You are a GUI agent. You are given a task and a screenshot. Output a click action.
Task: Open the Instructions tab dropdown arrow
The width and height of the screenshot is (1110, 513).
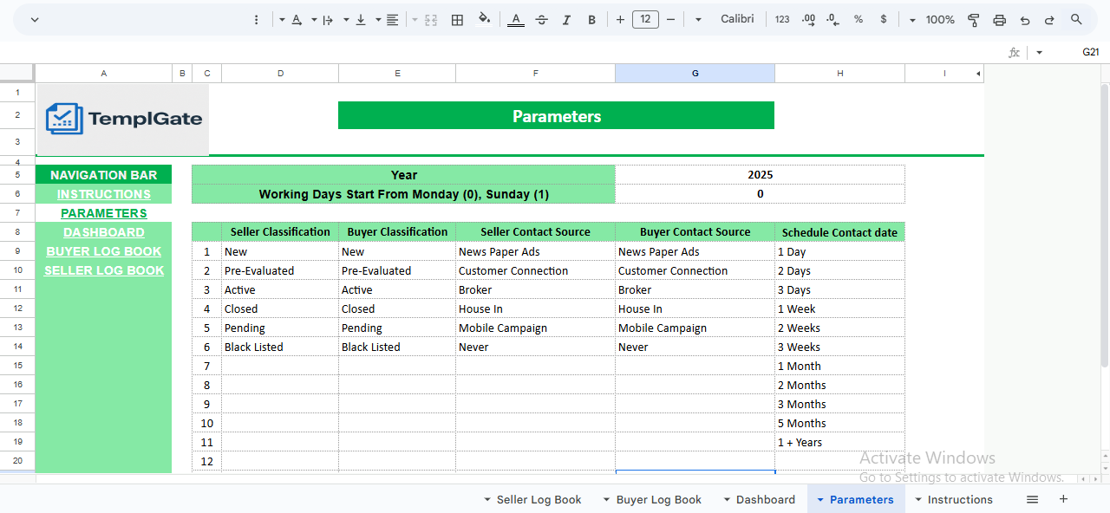pos(917,500)
